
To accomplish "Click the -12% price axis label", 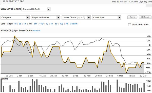I will [148, 72].
